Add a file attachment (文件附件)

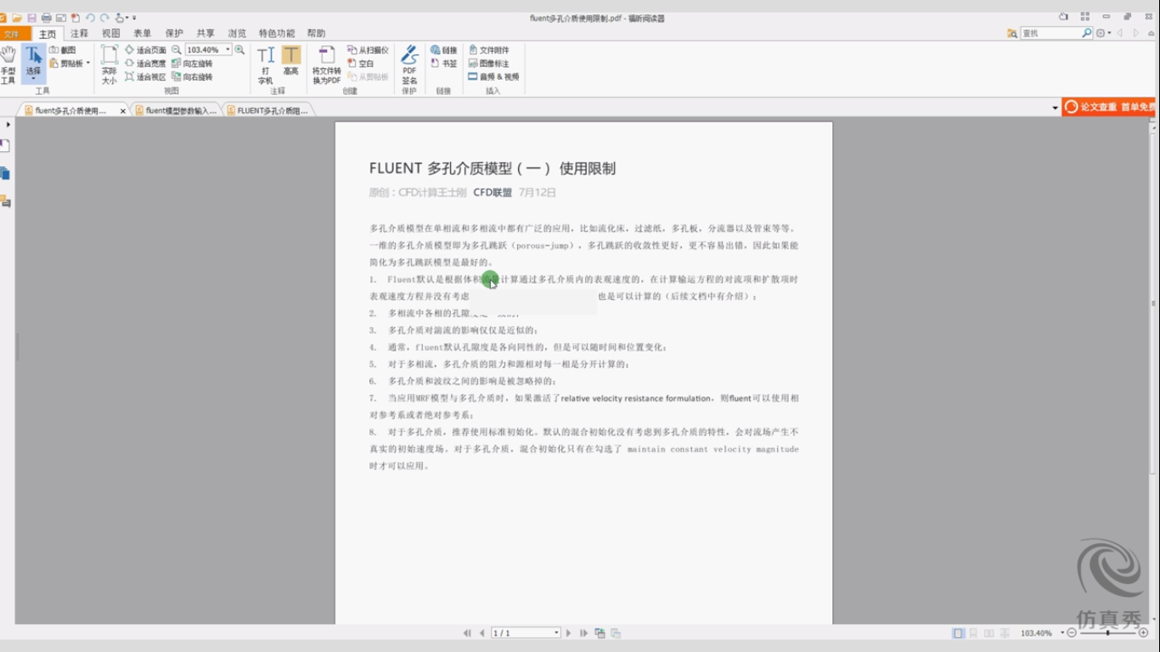(488, 50)
